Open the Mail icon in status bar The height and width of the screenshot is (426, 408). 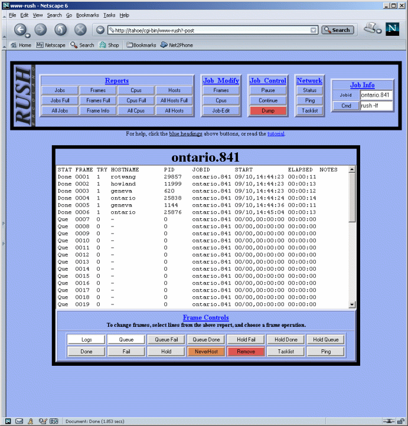point(19,421)
